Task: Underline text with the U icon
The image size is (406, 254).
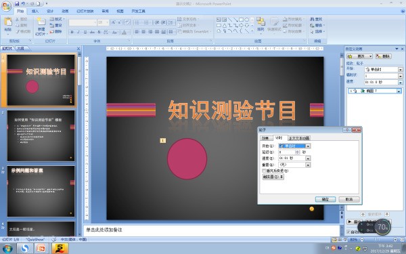Action: click(x=85, y=32)
